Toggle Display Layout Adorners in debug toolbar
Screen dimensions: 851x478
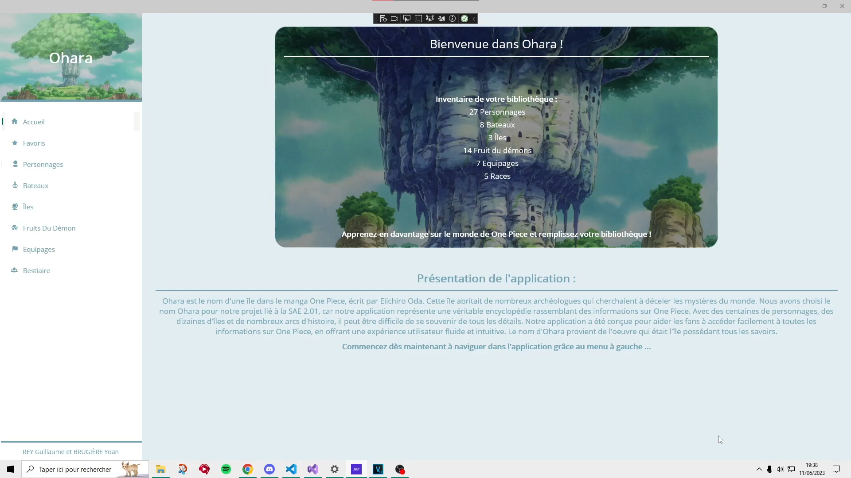pyautogui.click(x=418, y=19)
